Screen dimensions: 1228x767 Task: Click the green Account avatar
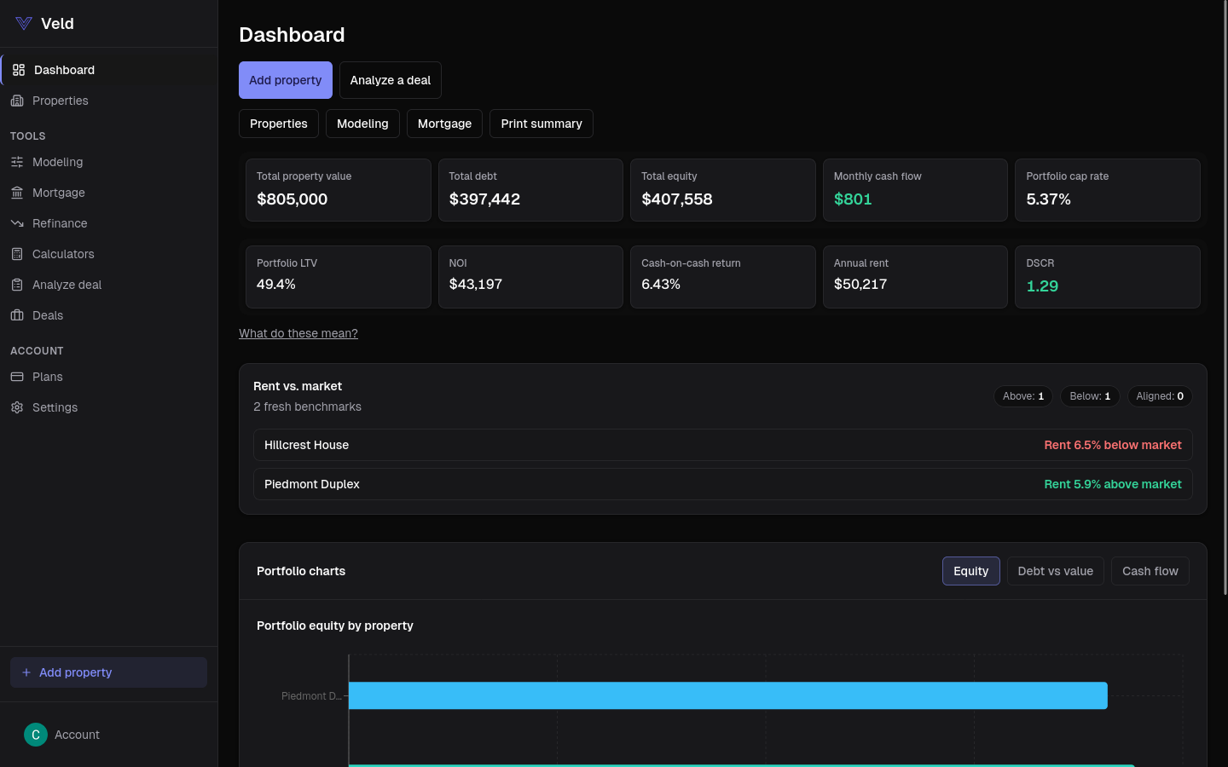(x=36, y=735)
